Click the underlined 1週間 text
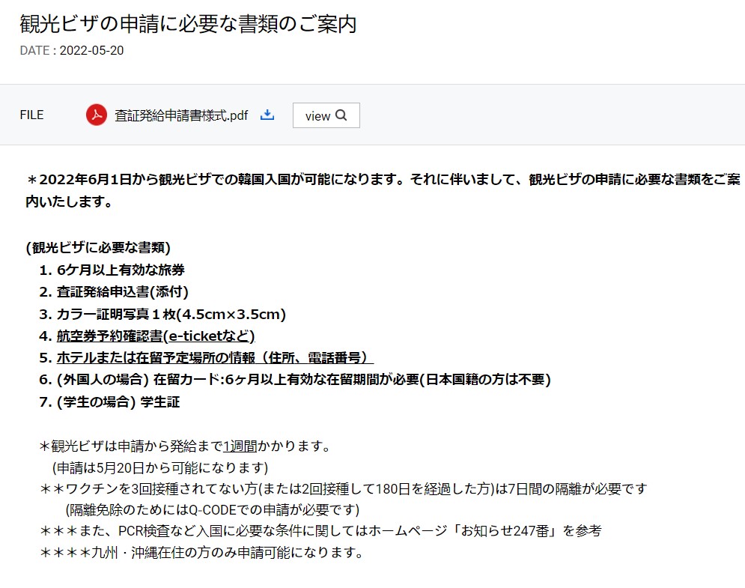The width and height of the screenshot is (745, 588). [x=240, y=446]
